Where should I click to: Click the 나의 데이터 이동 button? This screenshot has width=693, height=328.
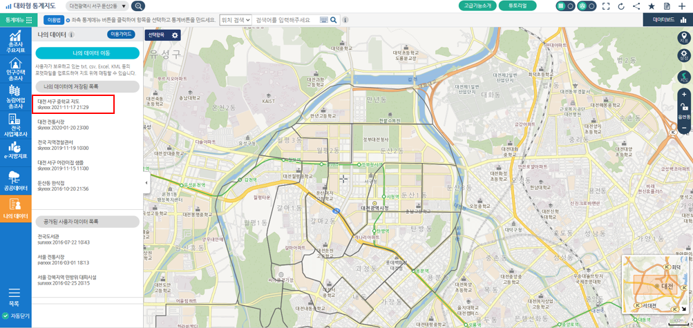point(88,53)
